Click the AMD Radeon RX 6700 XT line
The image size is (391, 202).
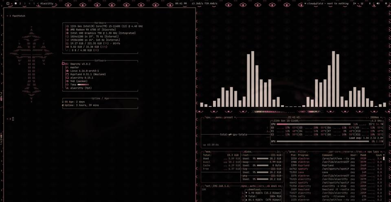(x=91, y=30)
